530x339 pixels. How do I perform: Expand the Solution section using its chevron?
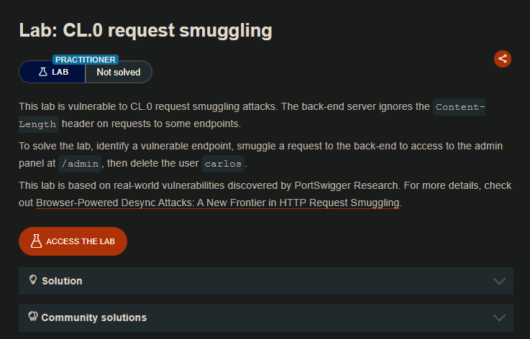tap(499, 281)
